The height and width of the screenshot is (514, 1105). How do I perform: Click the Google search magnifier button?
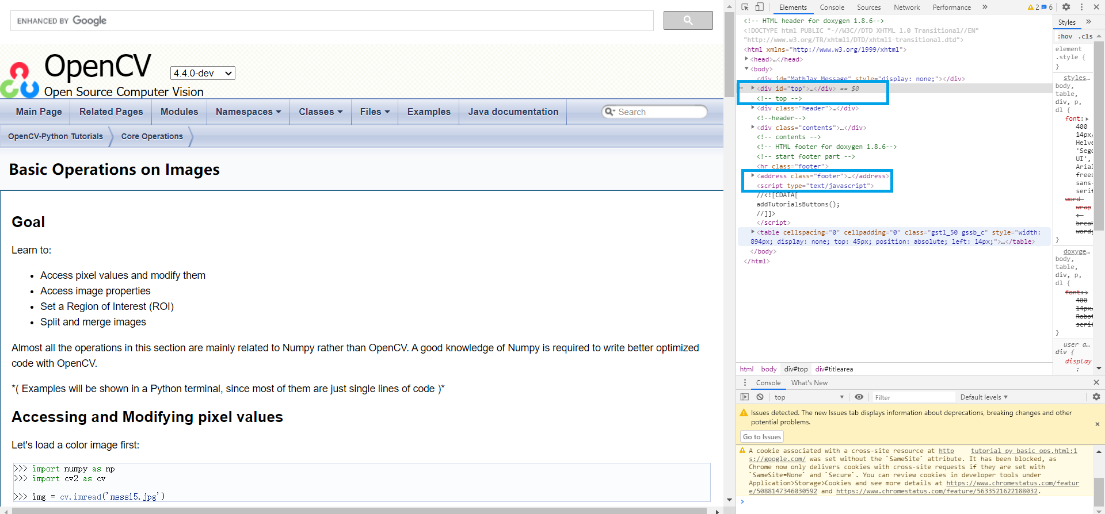(x=688, y=21)
